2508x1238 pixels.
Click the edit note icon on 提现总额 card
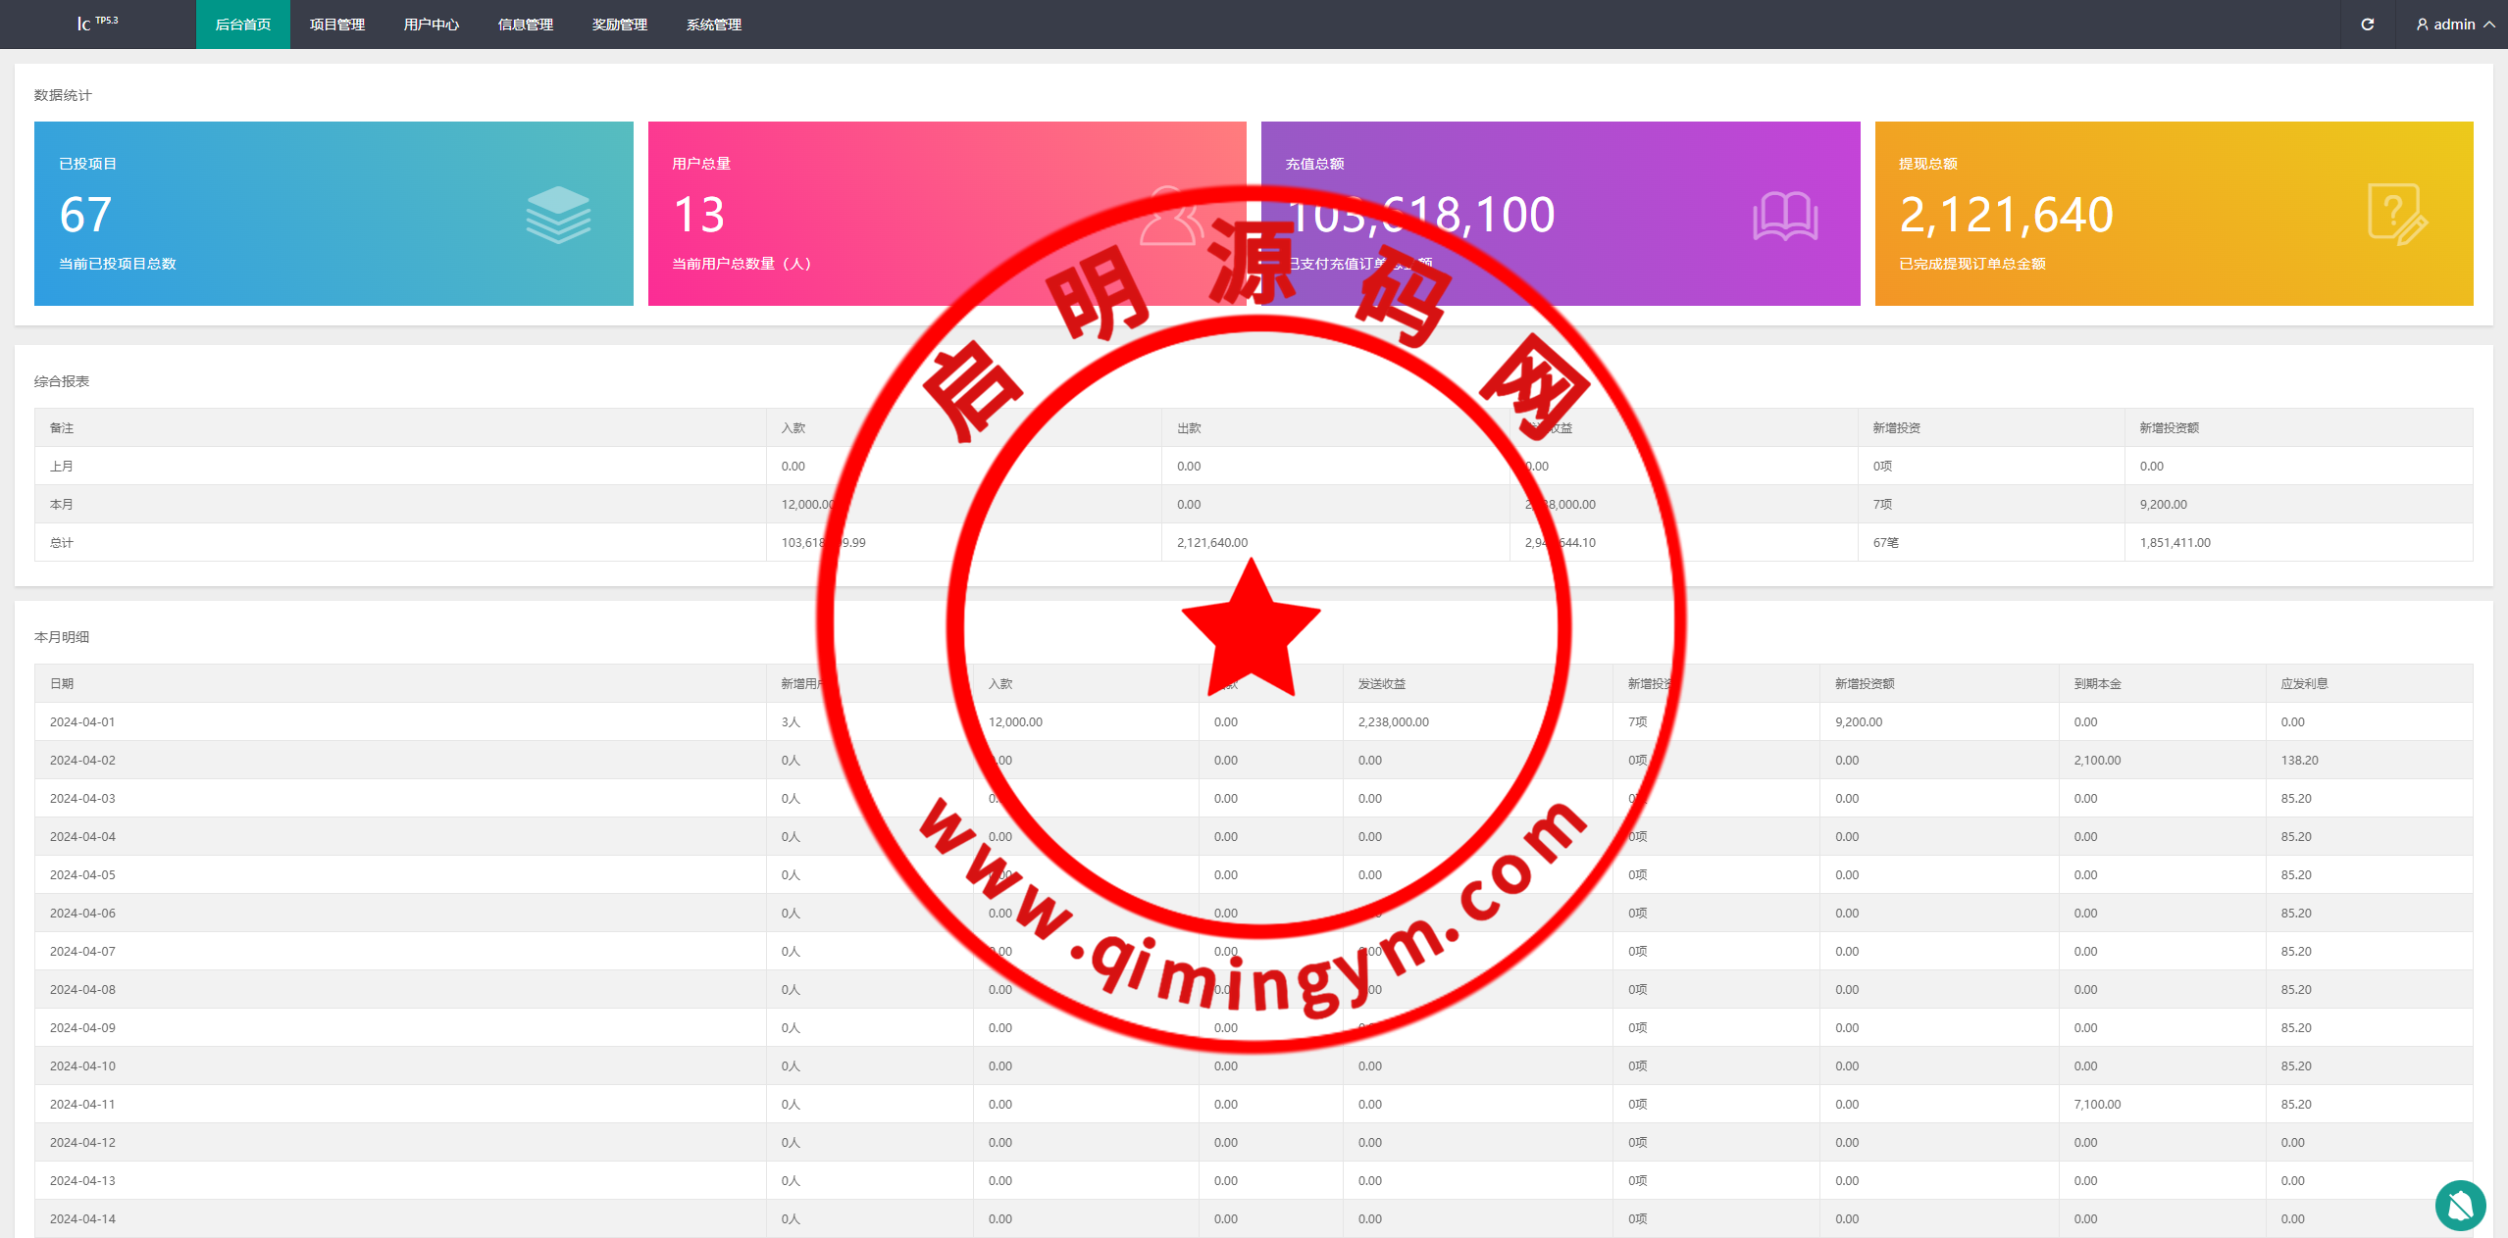pos(2396,214)
